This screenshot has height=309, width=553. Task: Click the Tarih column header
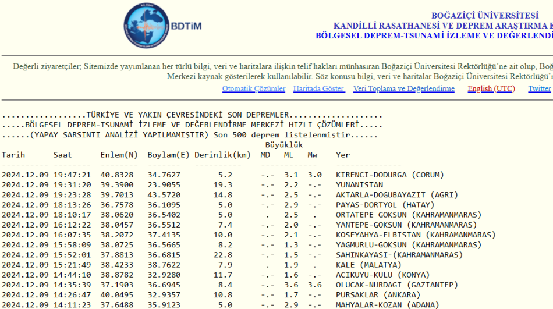pos(13,155)
